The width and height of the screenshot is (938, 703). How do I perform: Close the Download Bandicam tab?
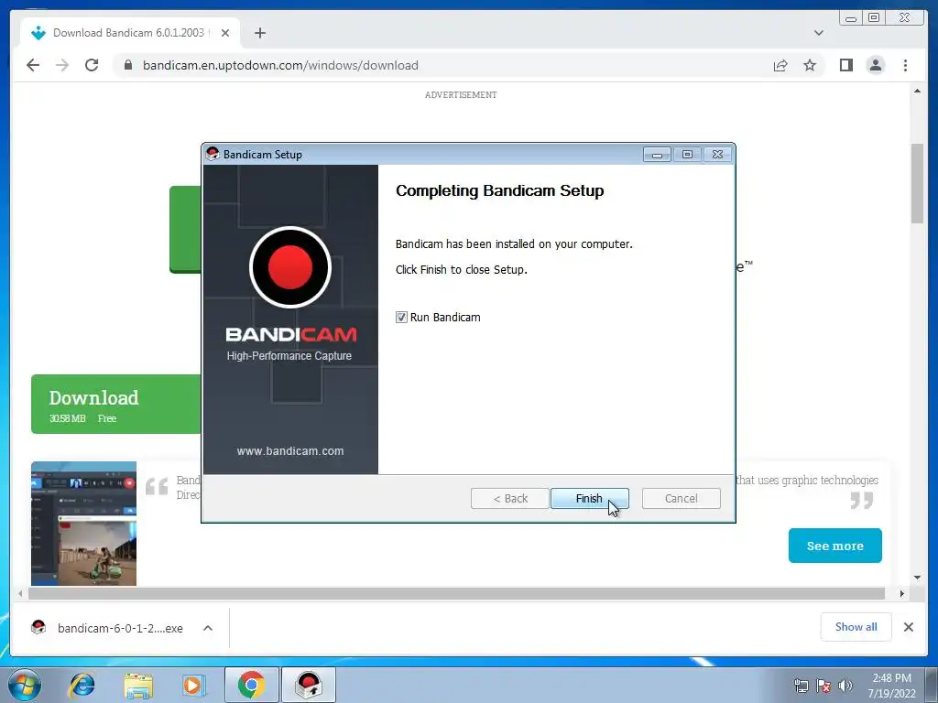tap(225, 33)
